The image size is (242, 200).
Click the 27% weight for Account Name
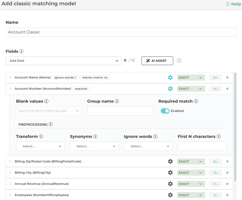(215, 78)
